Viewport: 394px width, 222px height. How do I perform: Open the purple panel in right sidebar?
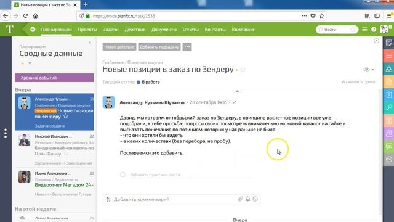point(388,133)
